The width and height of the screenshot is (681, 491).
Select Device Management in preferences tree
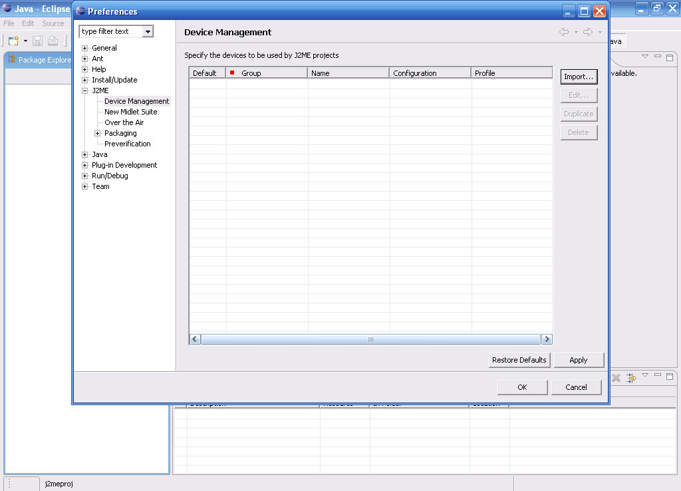click(x=137, y=101)
